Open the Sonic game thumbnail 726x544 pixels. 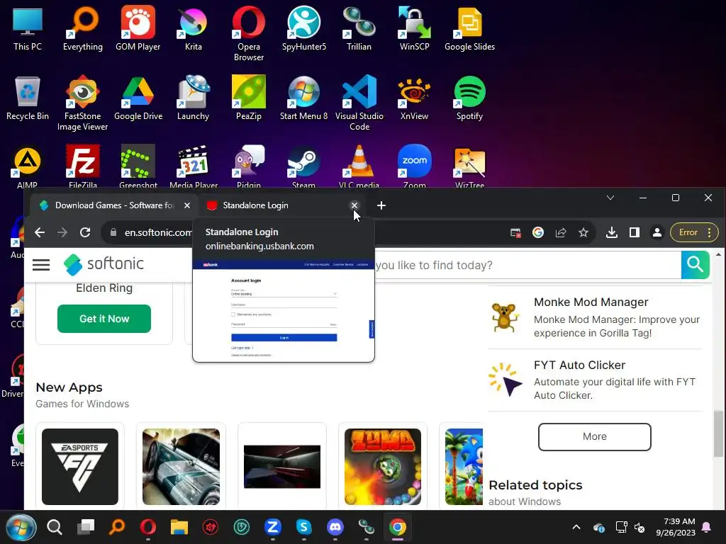[x=464, y=467]
